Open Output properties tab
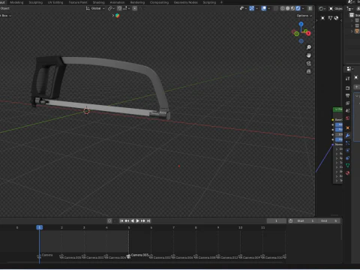360x270 pixels. [348, 95]
